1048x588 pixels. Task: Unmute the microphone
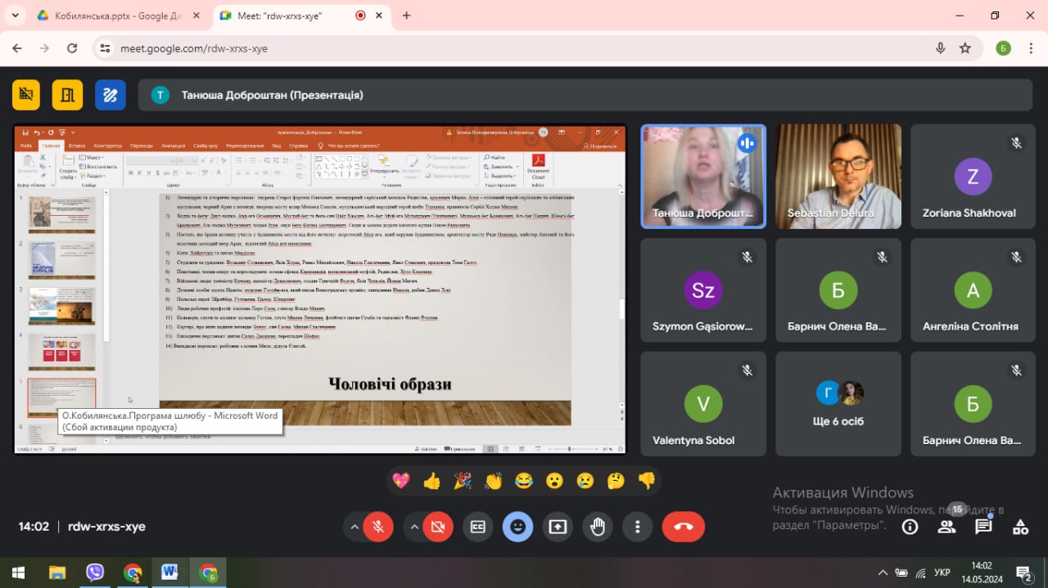click(x=378, y=527)
